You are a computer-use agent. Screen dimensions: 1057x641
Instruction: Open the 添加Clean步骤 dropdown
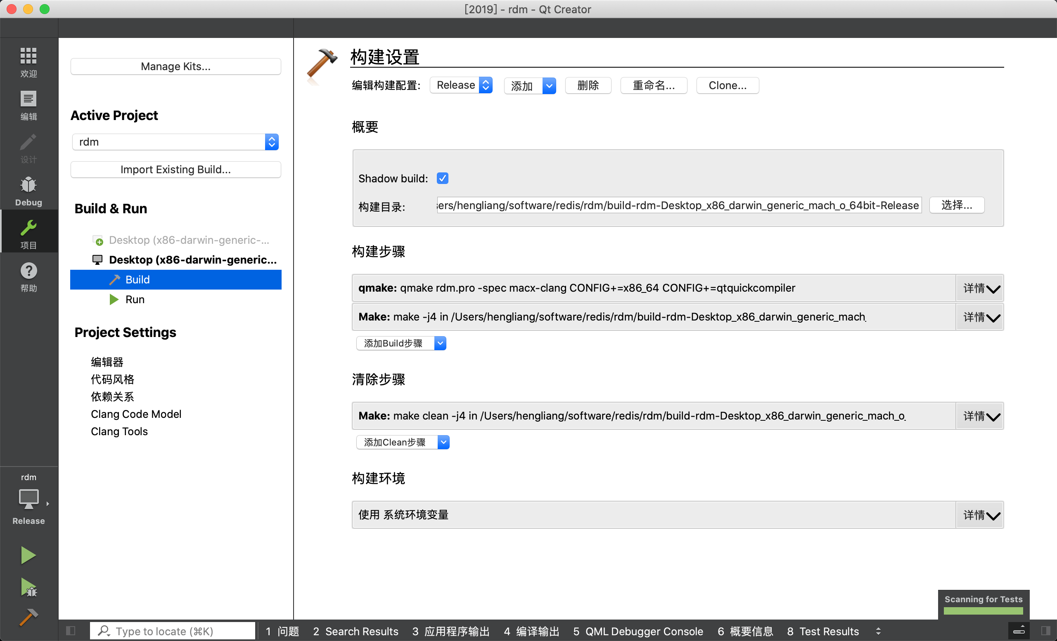pyautogui.click(x=403, y=442)
